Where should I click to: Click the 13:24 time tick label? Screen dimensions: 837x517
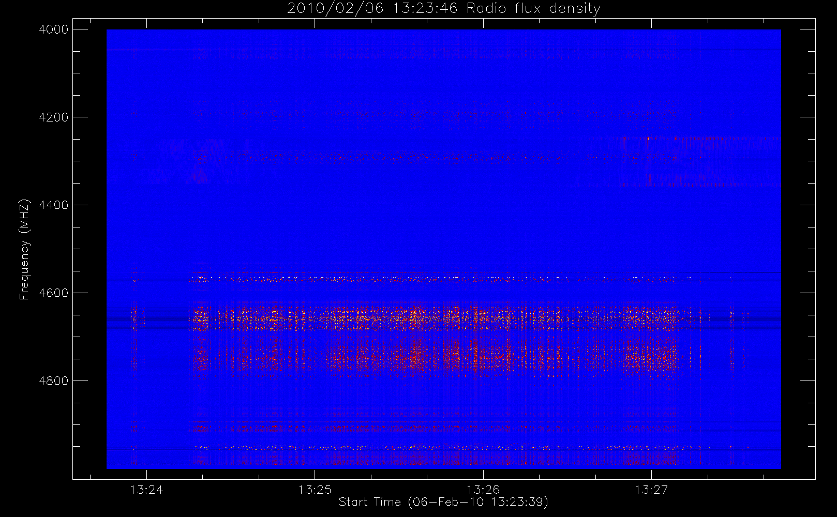click(x=146, y=490)
